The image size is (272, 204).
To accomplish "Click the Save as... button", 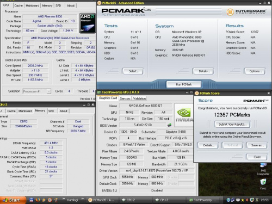I will point(257,145).
